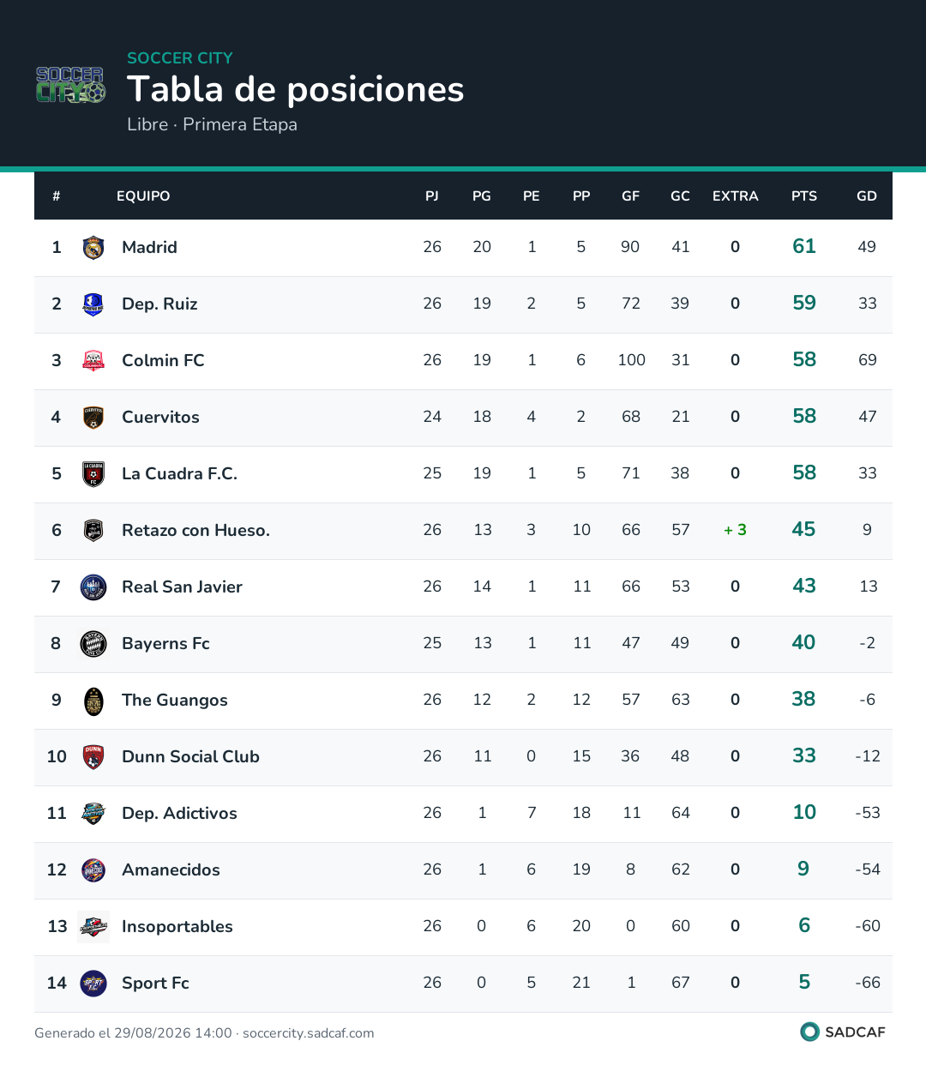Select the EXTRA column header
This screenshot has height=1077, width=926.
click(x=736, y=196)
